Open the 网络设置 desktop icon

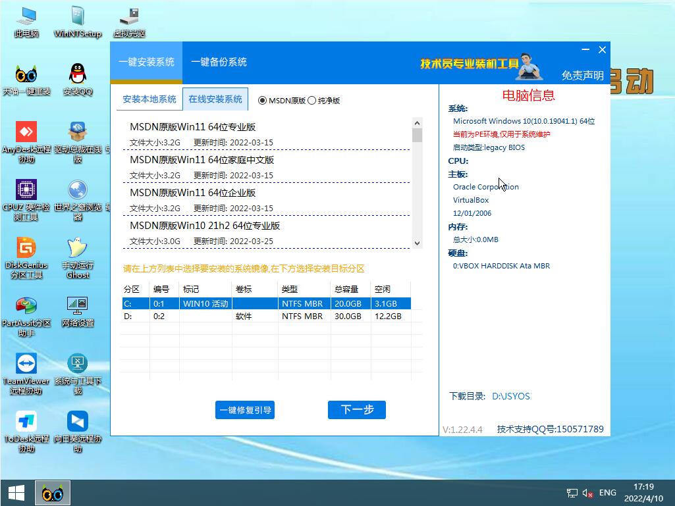[x=78, y=311]
